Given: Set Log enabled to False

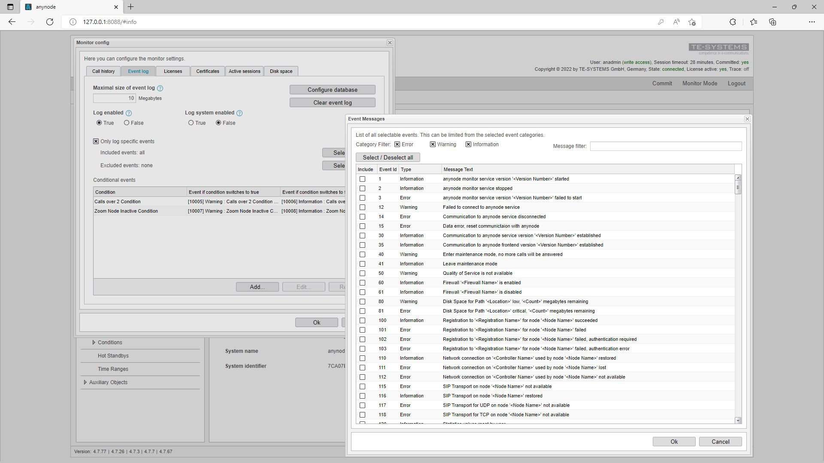Looking at the screenshot, I should coord(127,123).
